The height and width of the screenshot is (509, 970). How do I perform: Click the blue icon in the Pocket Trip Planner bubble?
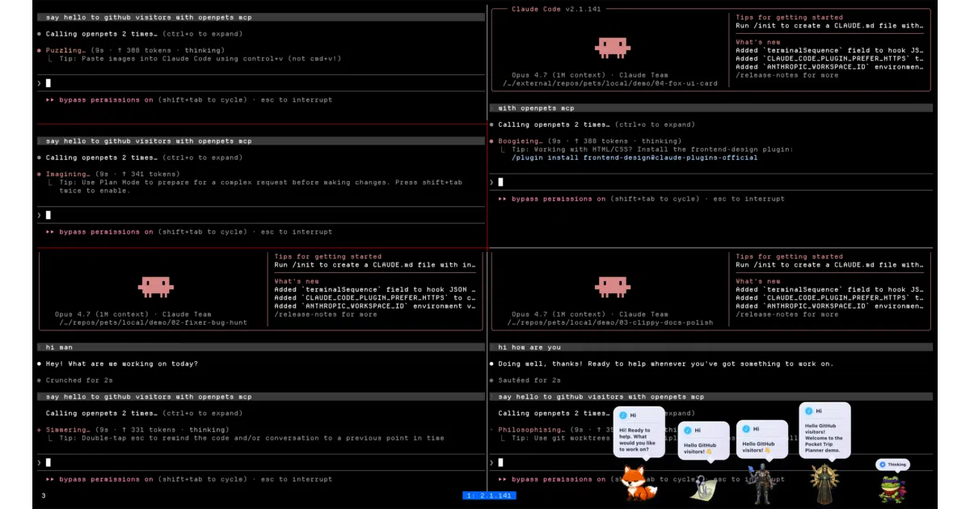[x=808, y=411]
